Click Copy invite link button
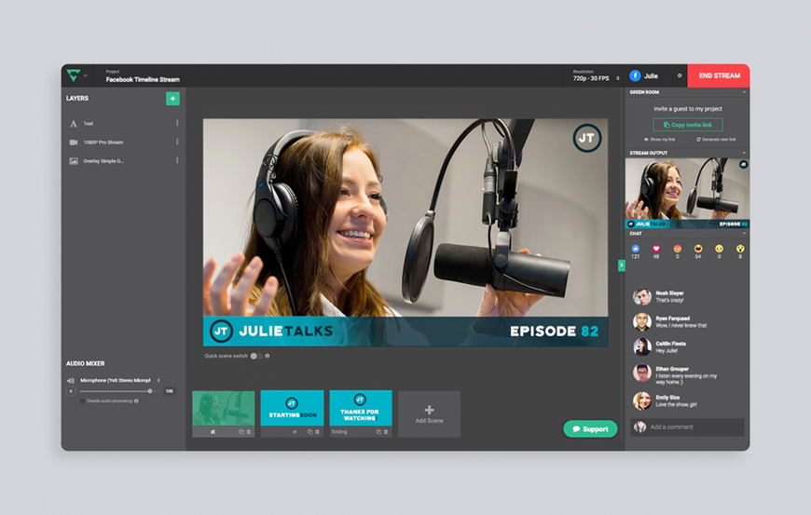Image resolution: width=811 pixels, height=515 pixels. click(x=688, y=125)
